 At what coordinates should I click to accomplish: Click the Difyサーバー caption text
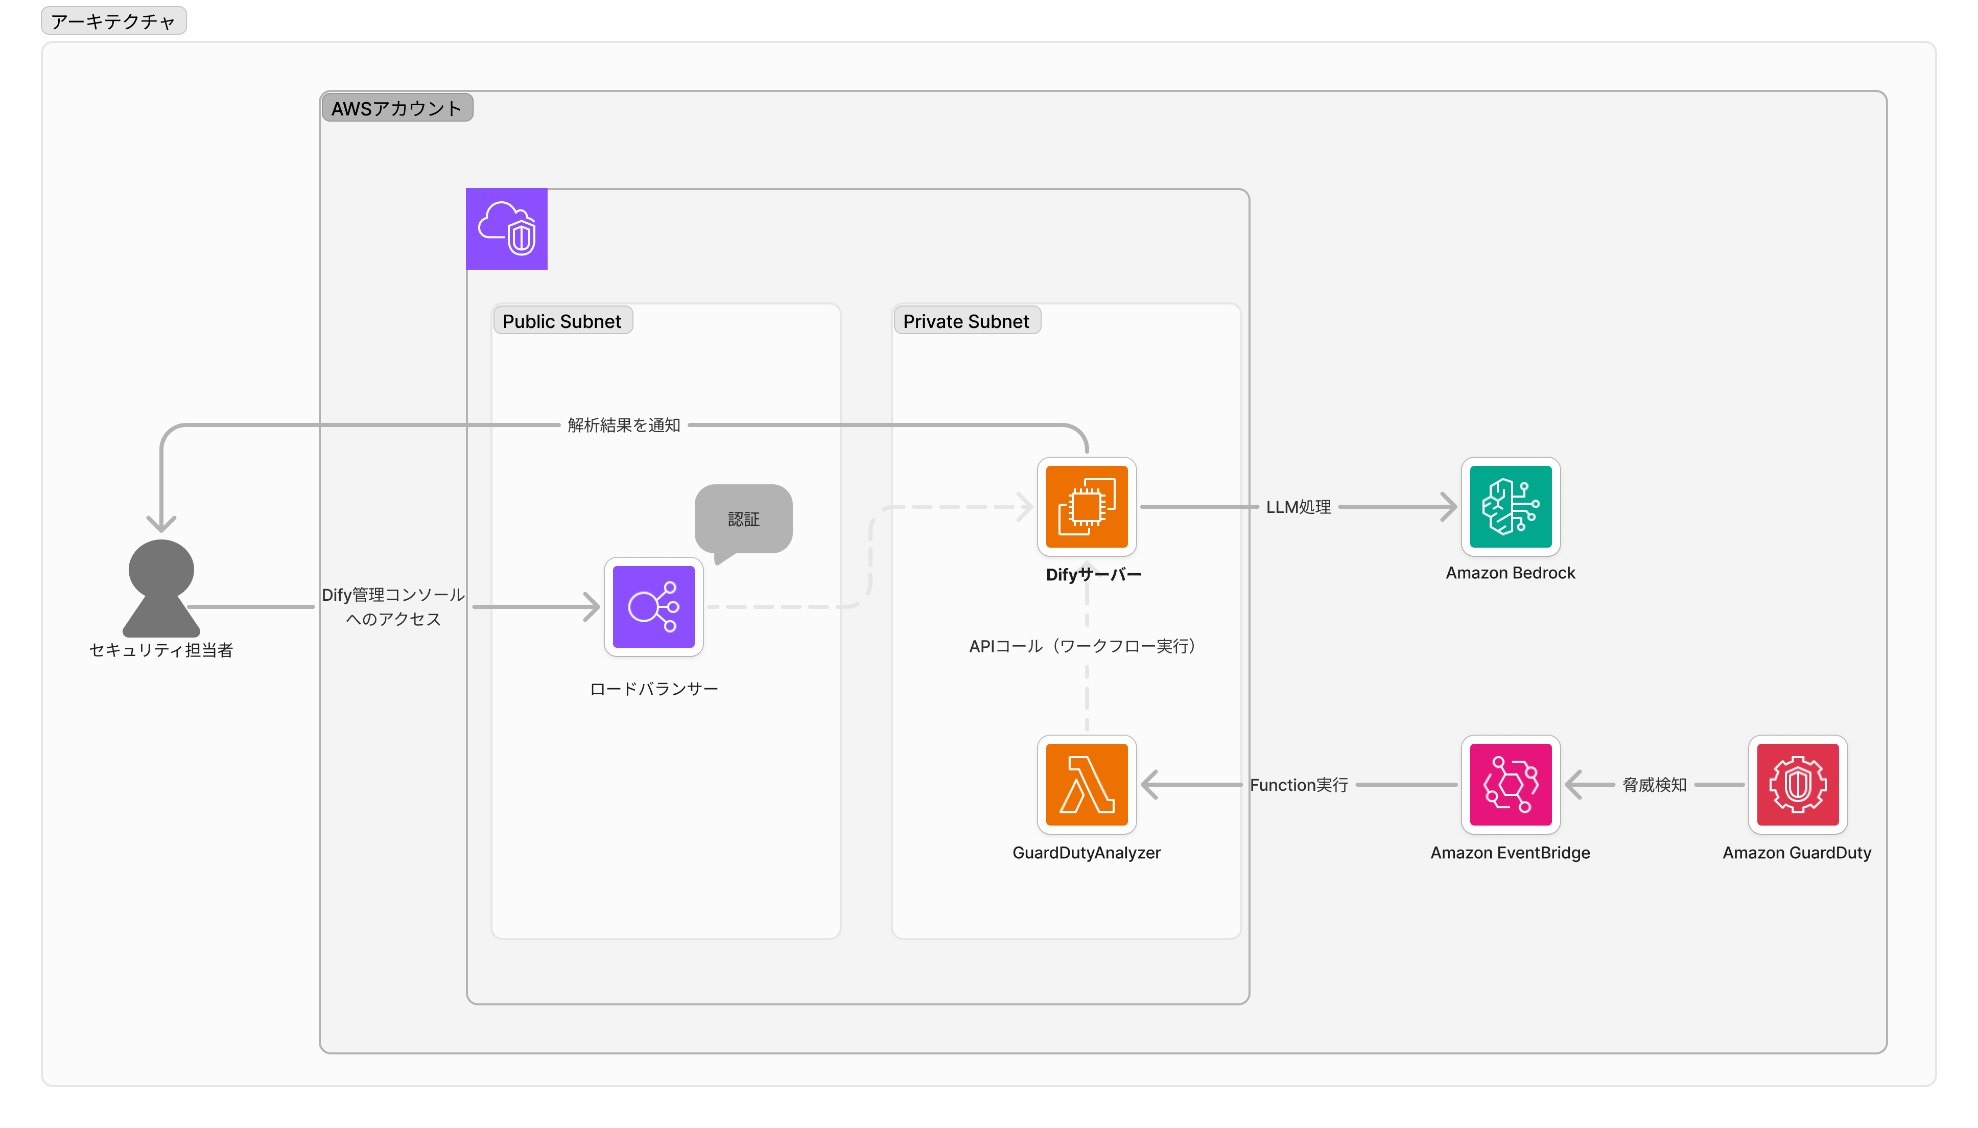(x=1094, y=575)
